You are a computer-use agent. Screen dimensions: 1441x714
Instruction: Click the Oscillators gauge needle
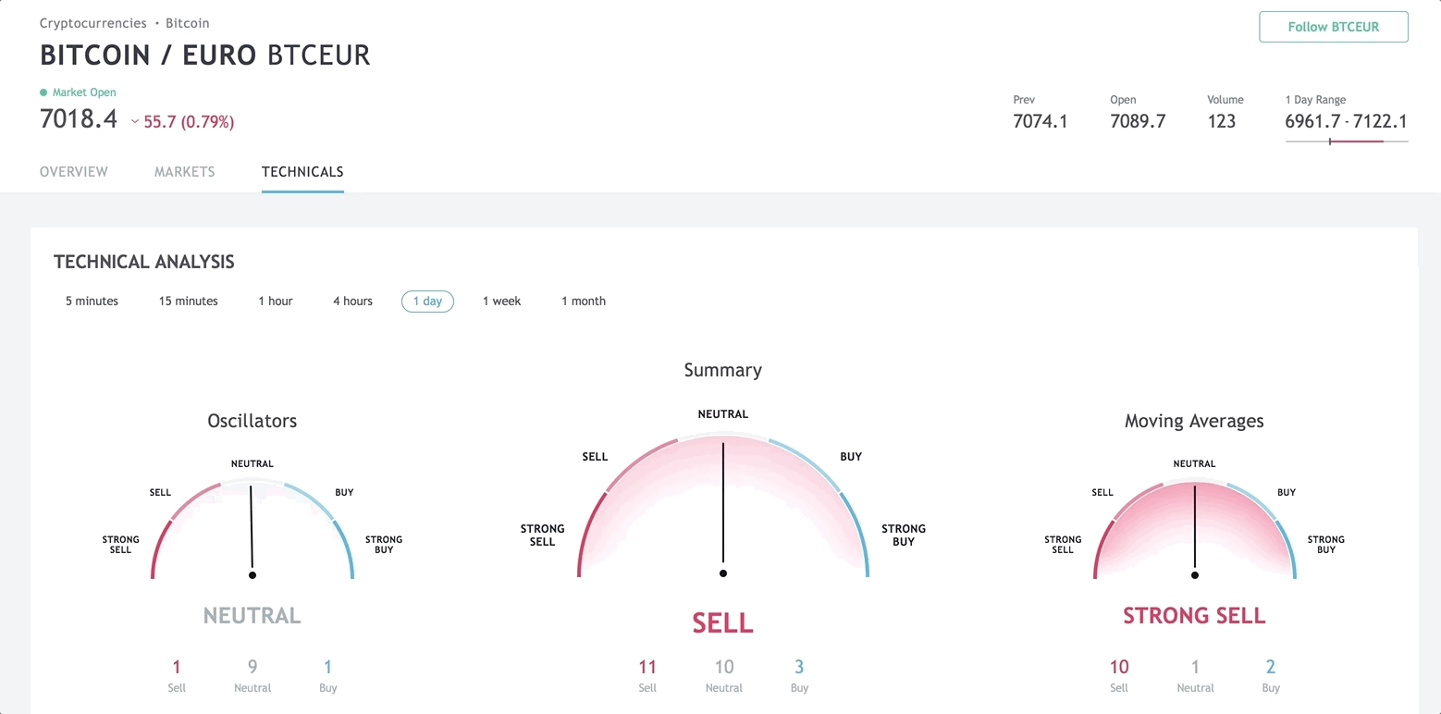point(251,531)
